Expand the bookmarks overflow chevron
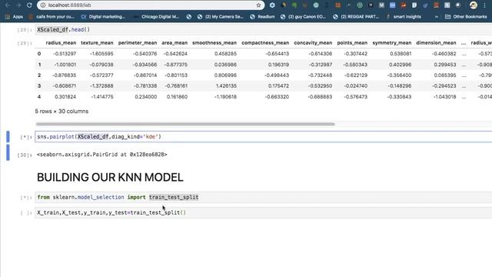This screenshot has height=277, width=492. point(437,17)
